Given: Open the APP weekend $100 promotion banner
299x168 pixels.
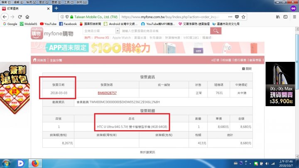Looking at the screenshot, I should pos(147,48).
